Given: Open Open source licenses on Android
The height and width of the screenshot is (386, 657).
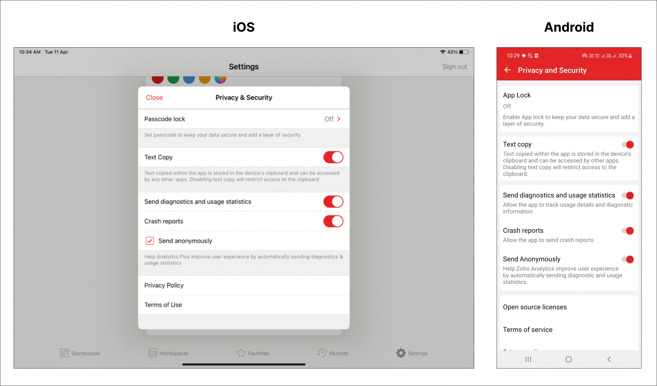Looking at the screenshot, I should 535,307.
